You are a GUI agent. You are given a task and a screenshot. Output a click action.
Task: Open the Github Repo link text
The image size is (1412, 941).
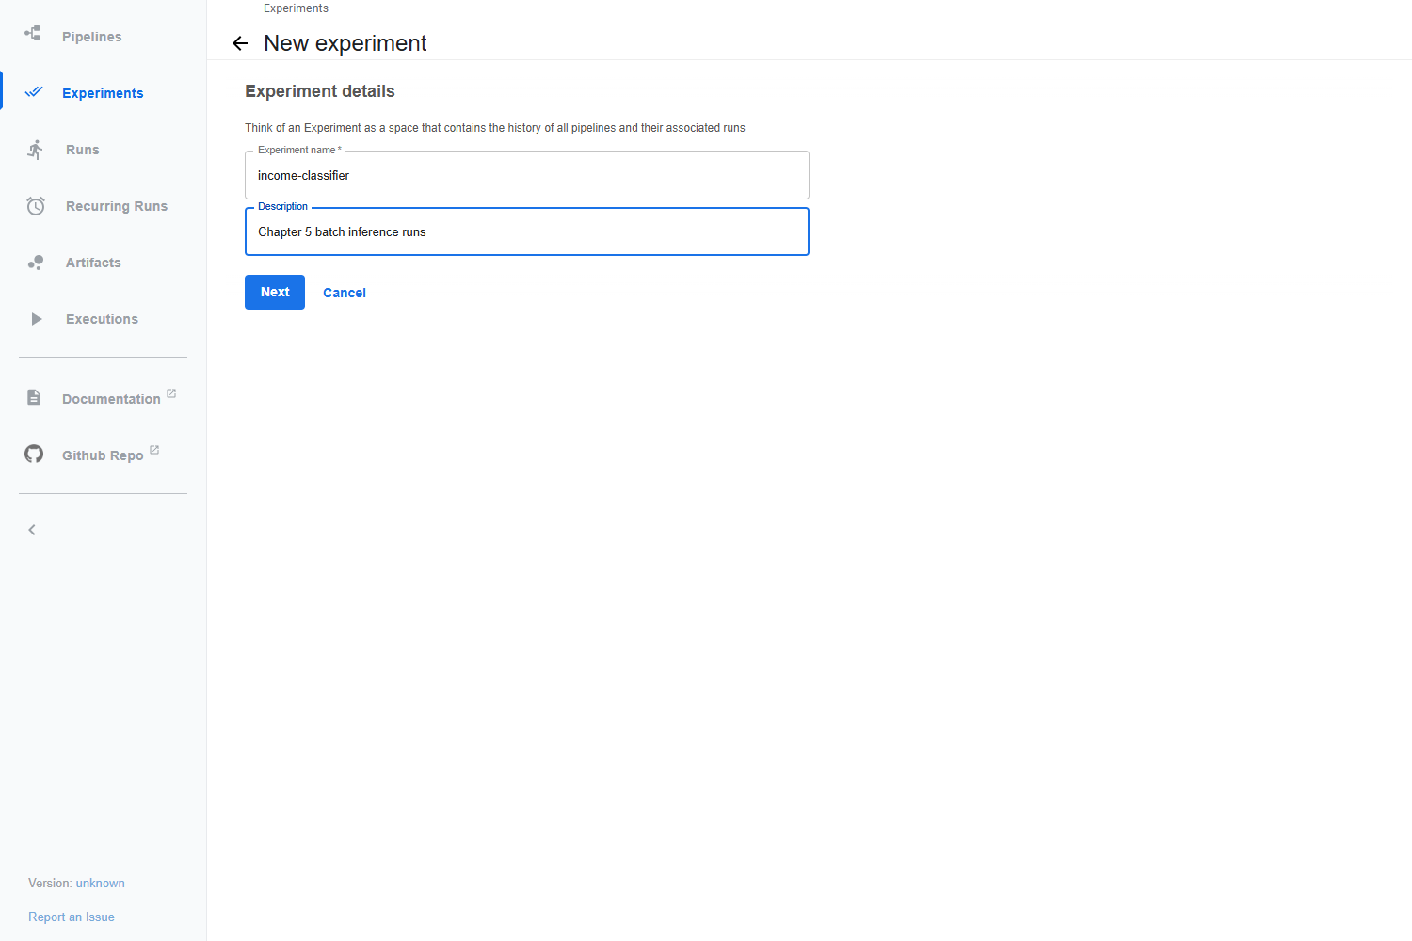pyautogui.click(x=103, y=455)
